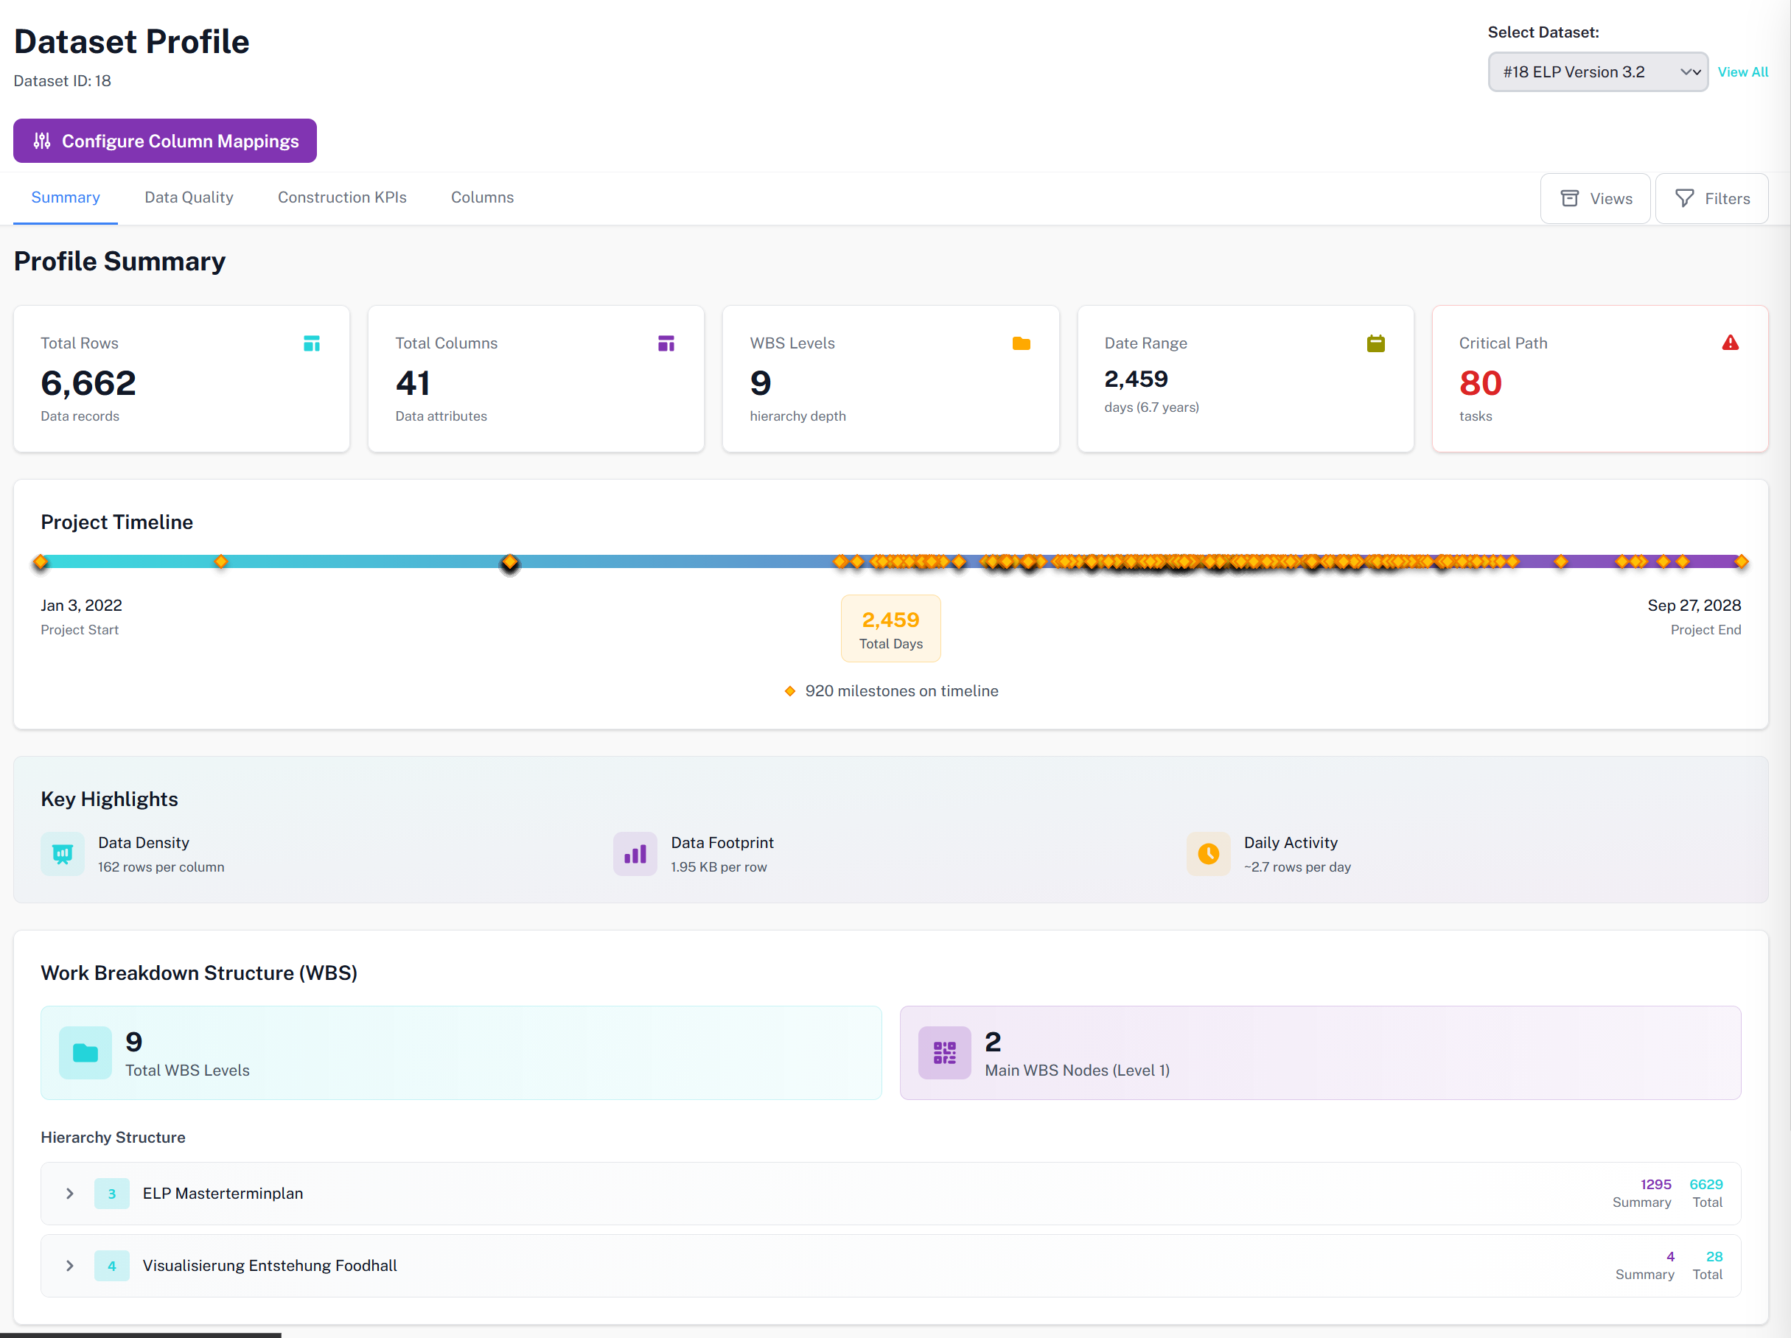
Task: Click the Daily Activity clock icon
Action: [1208, 854]
